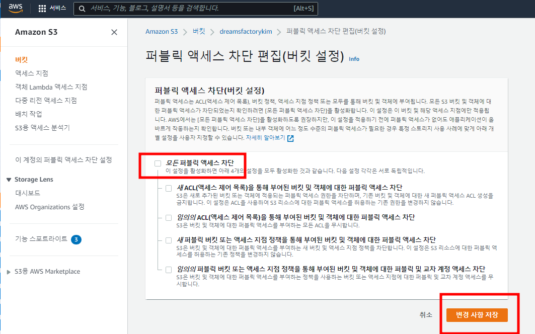The image size is (535, 334).
Task: Click the 취소 cancel button
Action: click(425, 315)
